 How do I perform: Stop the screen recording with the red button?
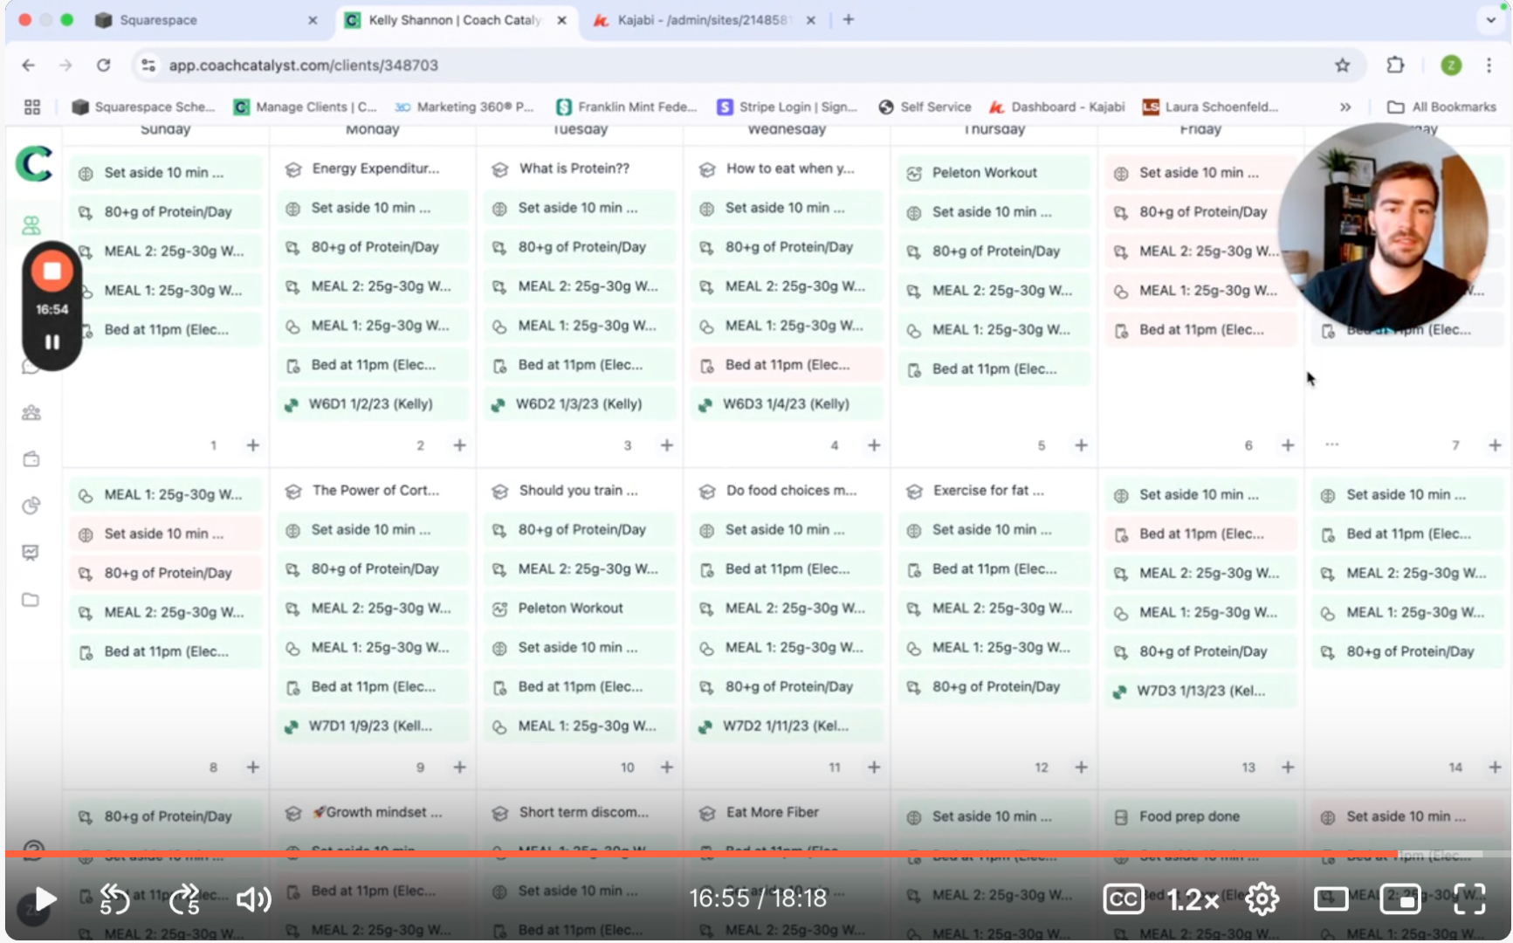tap(52, 272)
